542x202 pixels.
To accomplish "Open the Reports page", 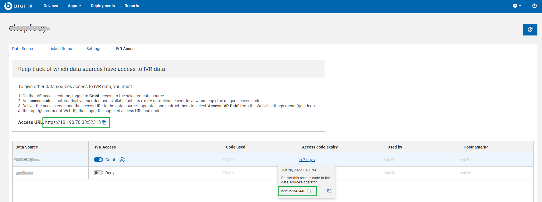I will point(132,6).
